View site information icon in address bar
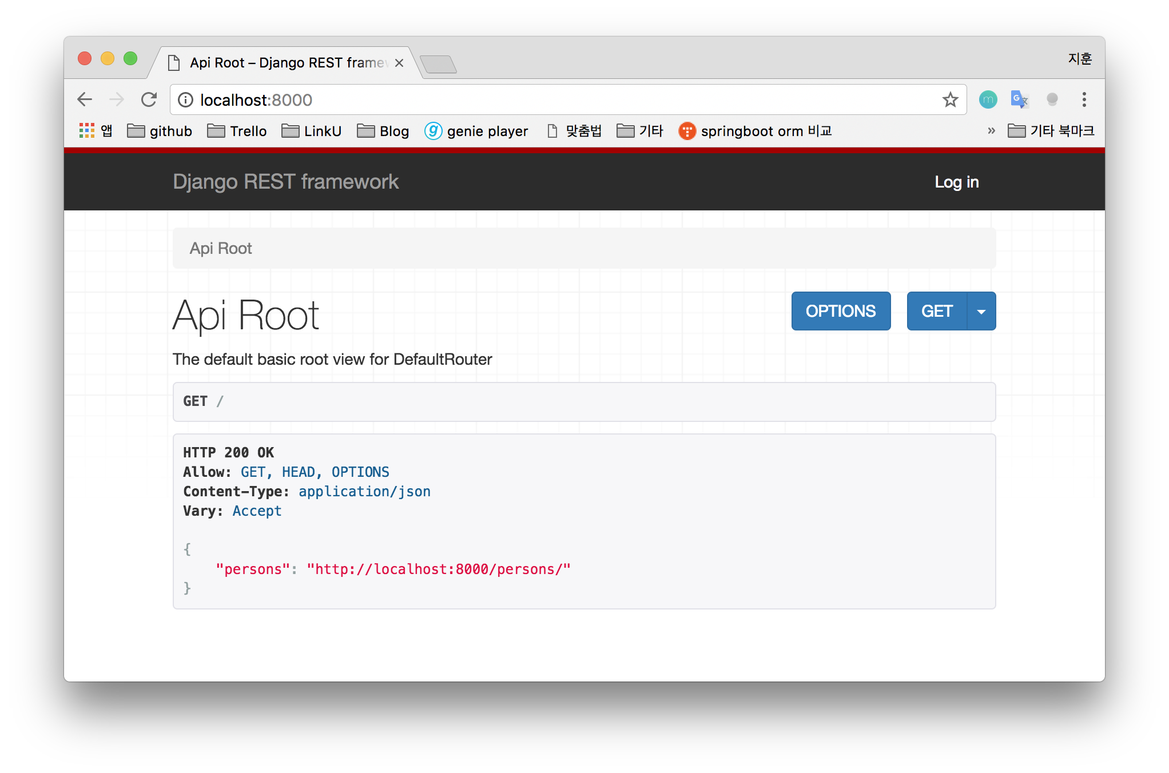 pos(185,100)
